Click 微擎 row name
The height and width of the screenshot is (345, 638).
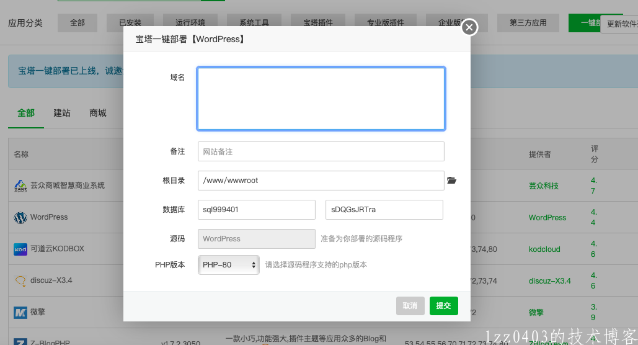pyautogui.click(x=38, y=312)
